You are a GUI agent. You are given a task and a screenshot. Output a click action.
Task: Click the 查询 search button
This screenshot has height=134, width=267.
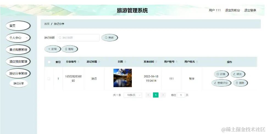[x=110, y=38]
